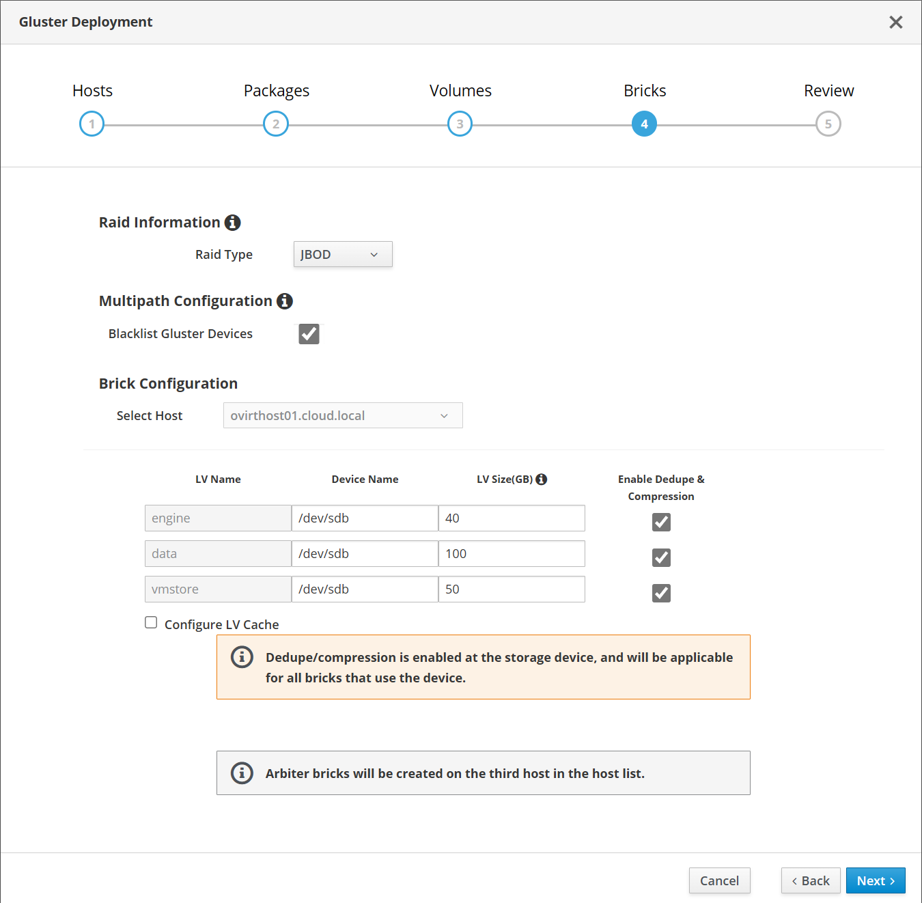The image size is (922, 903).
Task: Click the Hosts step 1 circle
Action: click(92, 124)
